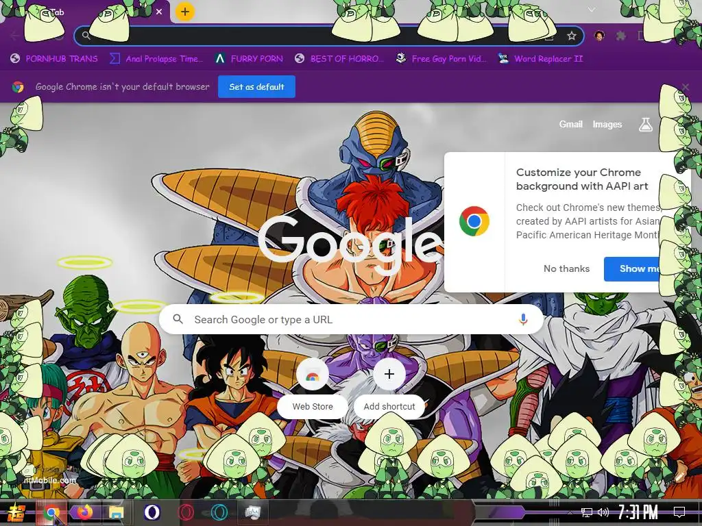Launch Firefox from the taskbar
Viewport: 702px width, 526px height.
tap(84, 512)
